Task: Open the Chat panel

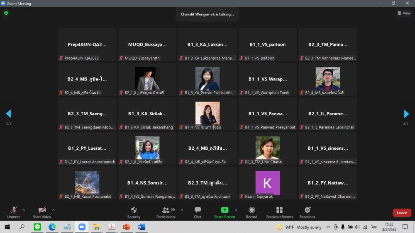Action: (198, 210)
